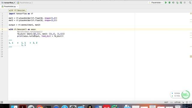Image resolution: width=192 pixels, height=108 pixels.
Task: Open Search Everywhere with the magnifier icon
Action: coord(190,3)
